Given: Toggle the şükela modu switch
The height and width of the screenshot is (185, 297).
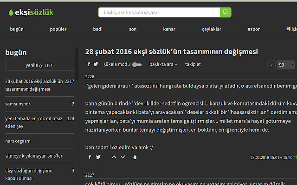Looking at the screenshot, I should pyautogui.click(x=137, y=65).
